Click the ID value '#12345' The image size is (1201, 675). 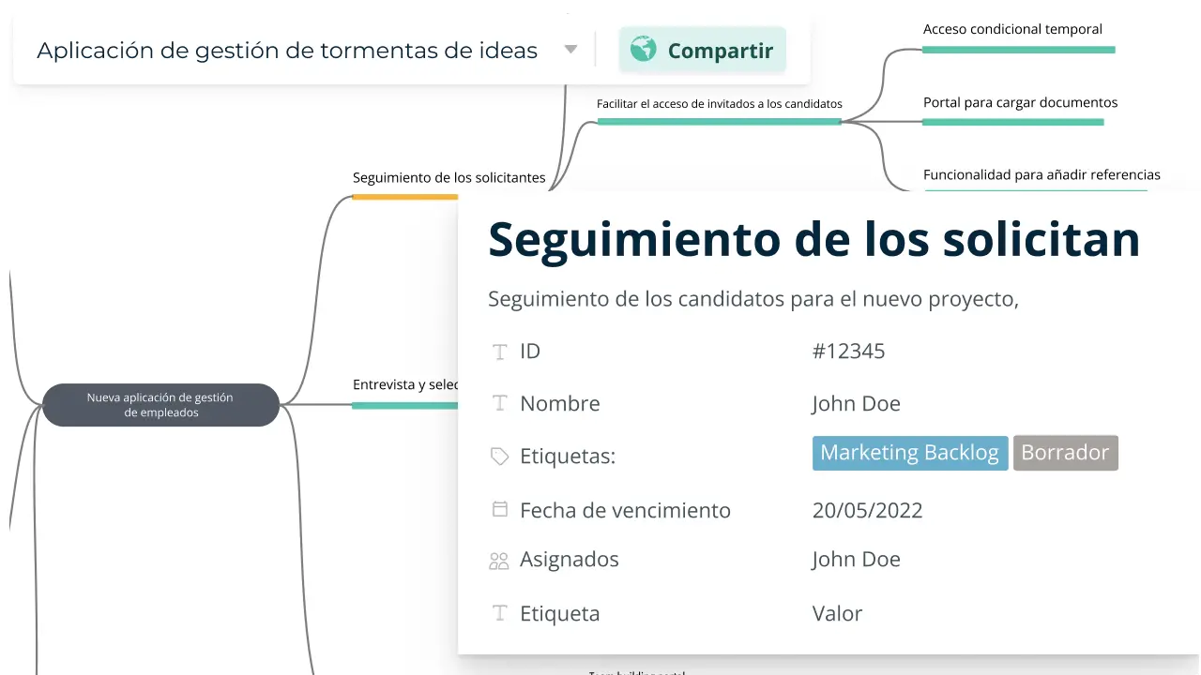point(848,352)
